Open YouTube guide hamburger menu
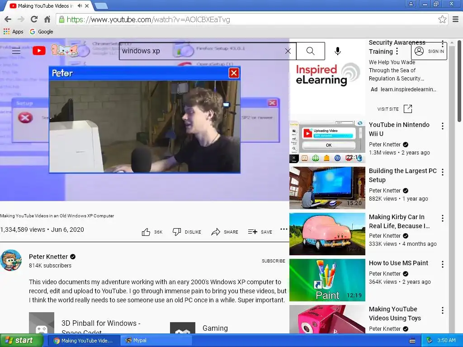The height and width of the screenshot is (347, 463). 16,51
